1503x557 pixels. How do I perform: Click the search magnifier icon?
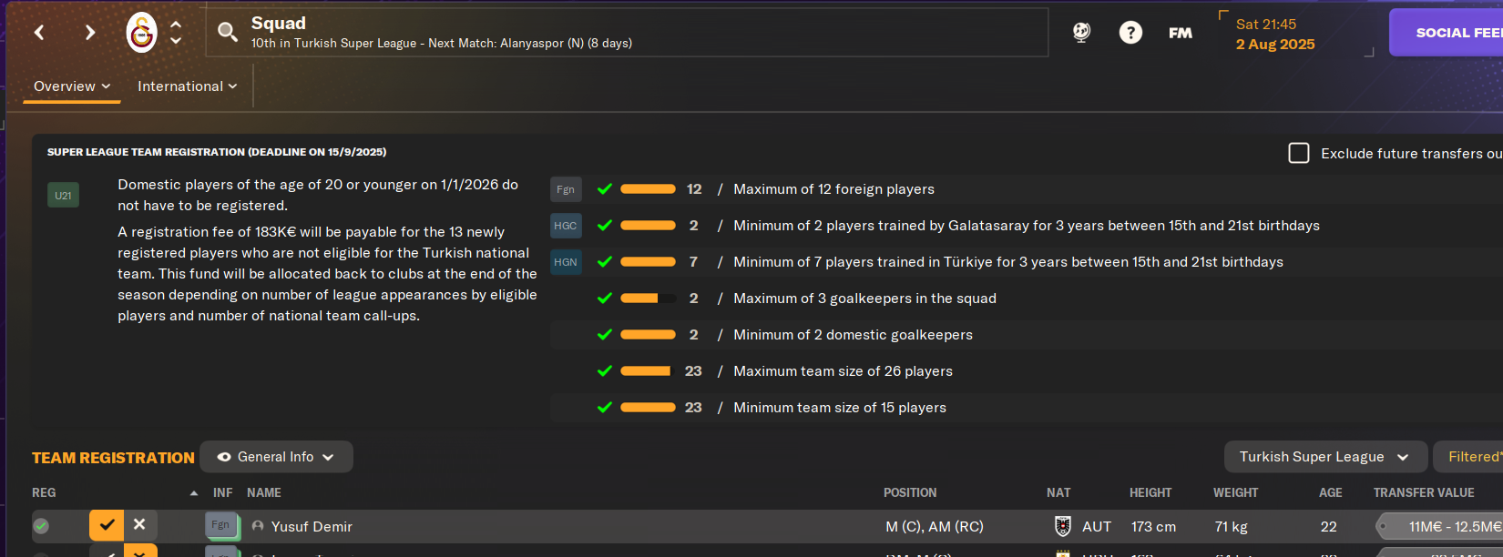coord(227,33)
